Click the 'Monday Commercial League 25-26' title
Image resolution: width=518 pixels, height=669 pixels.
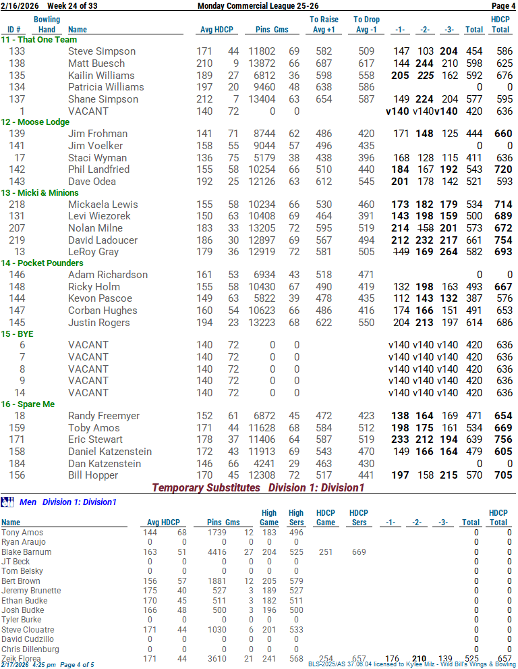pos(258,6)
